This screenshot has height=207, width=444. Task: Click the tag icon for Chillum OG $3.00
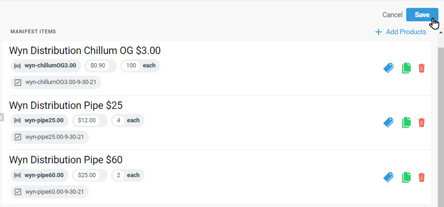[389, 68]
